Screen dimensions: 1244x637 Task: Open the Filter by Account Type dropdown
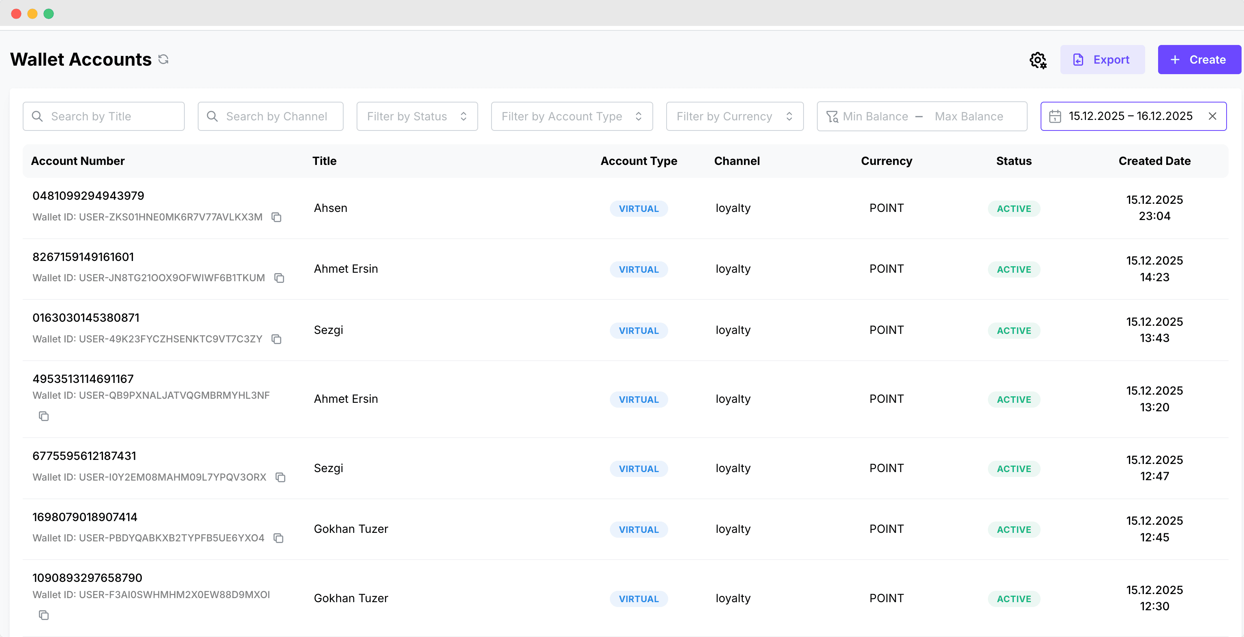tap(571, 116)
